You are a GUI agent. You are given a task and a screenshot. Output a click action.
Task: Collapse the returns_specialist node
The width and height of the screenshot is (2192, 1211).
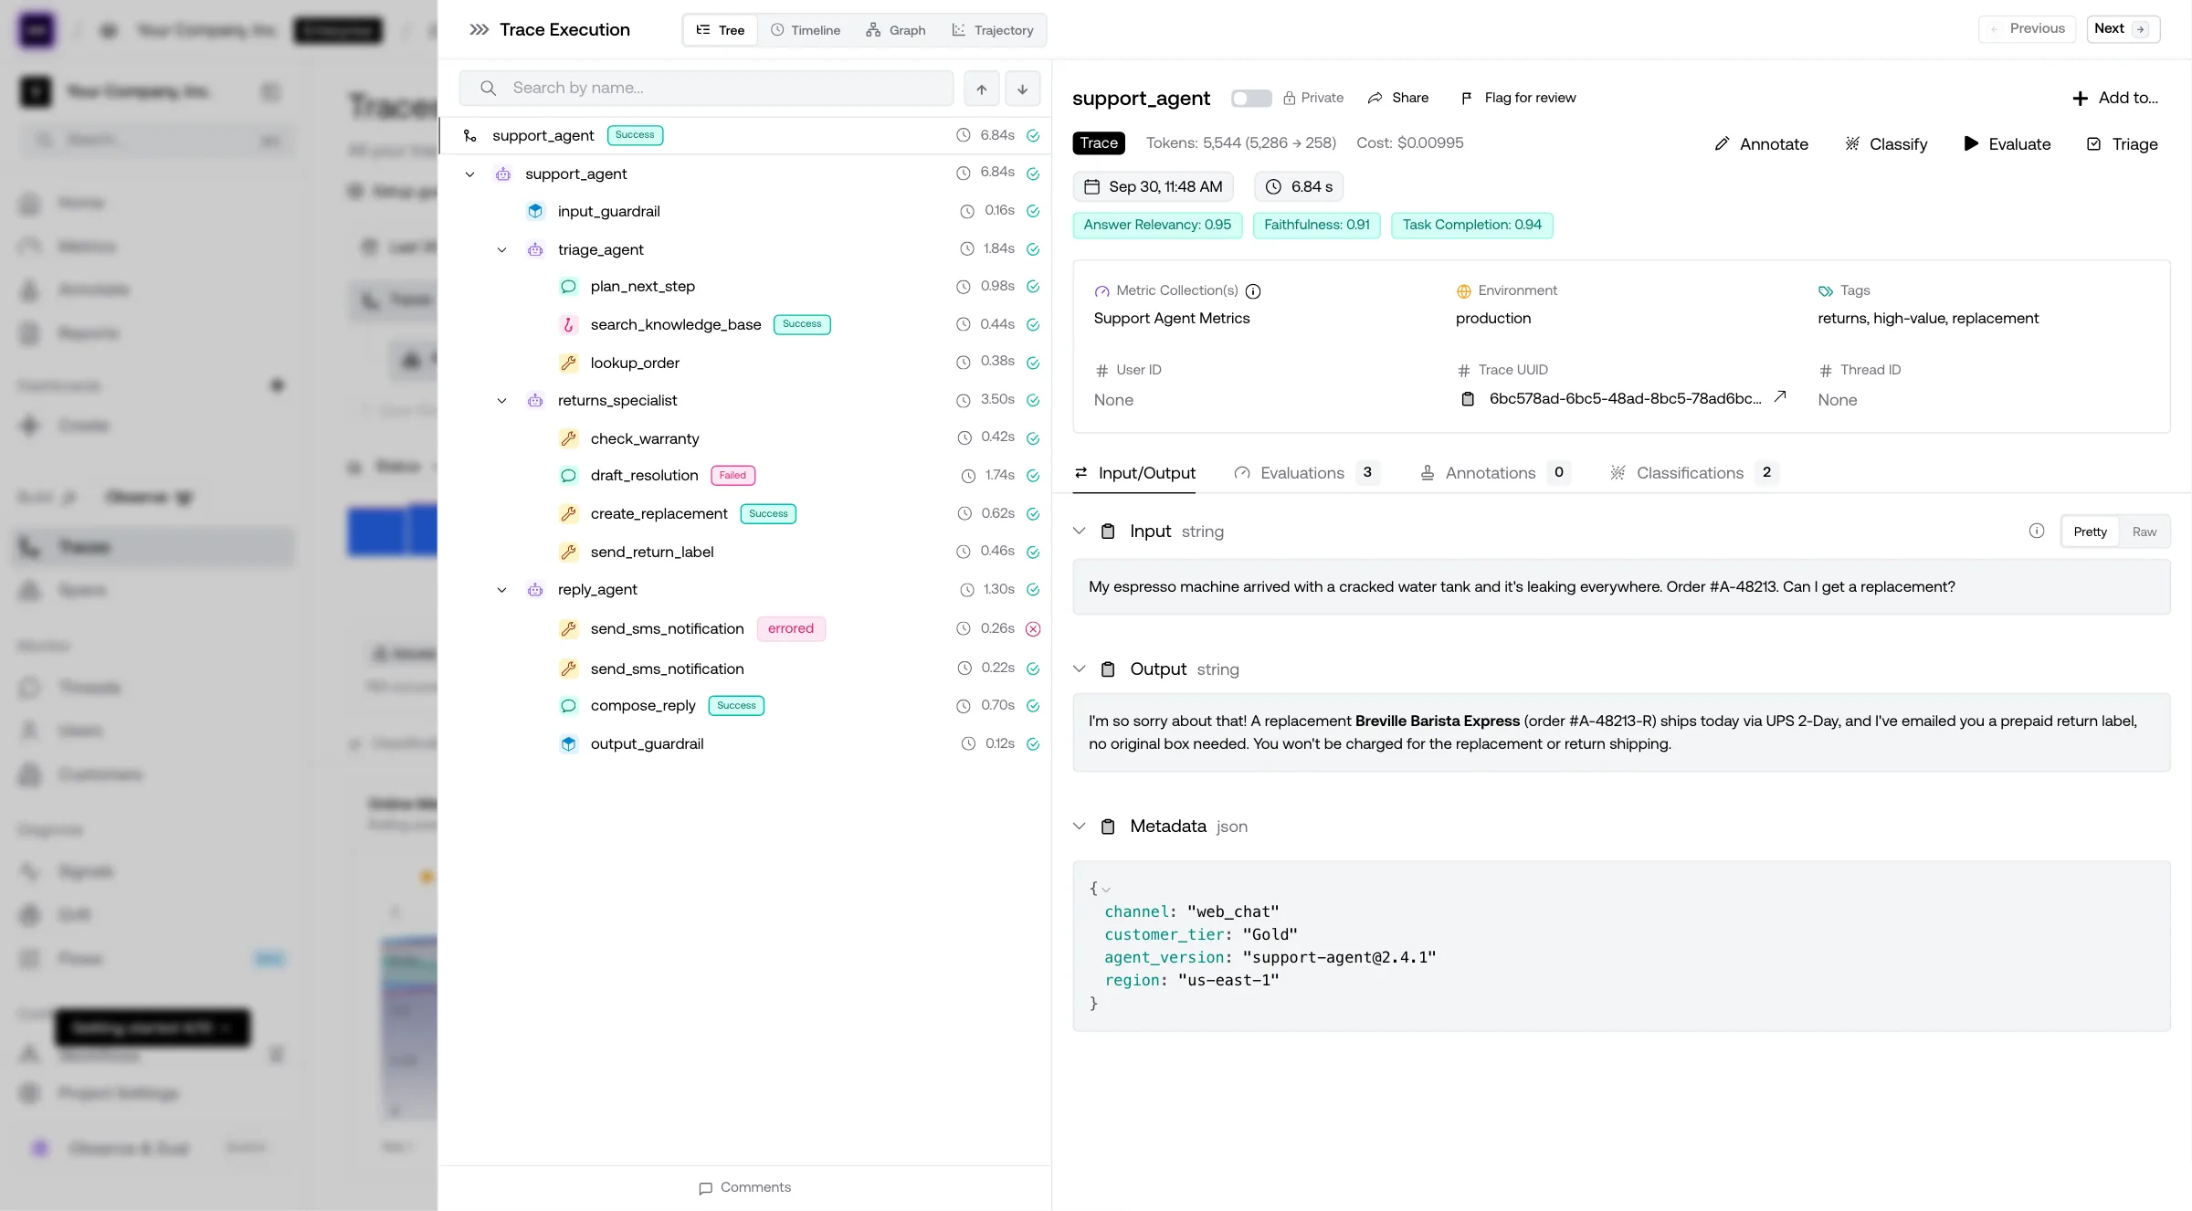[x=501, y=401]
